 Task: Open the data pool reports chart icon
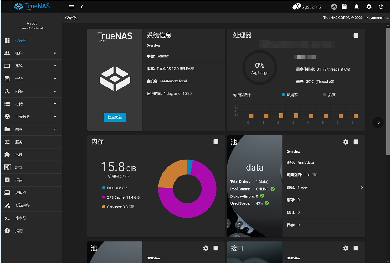click(356, 142)
